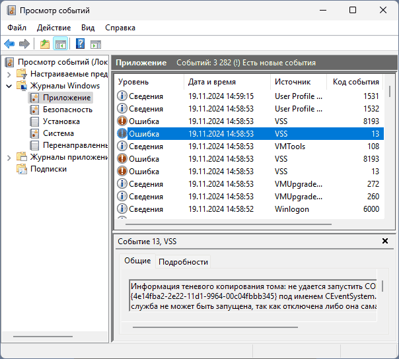Image resolution: width=399 pixels, height=359 pixels.
Task: Click the Установка log icon
Action: coord(34,121)
